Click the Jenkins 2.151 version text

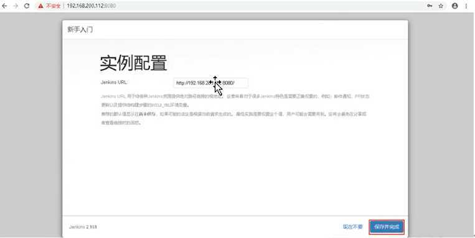click(x=83, y=227)
